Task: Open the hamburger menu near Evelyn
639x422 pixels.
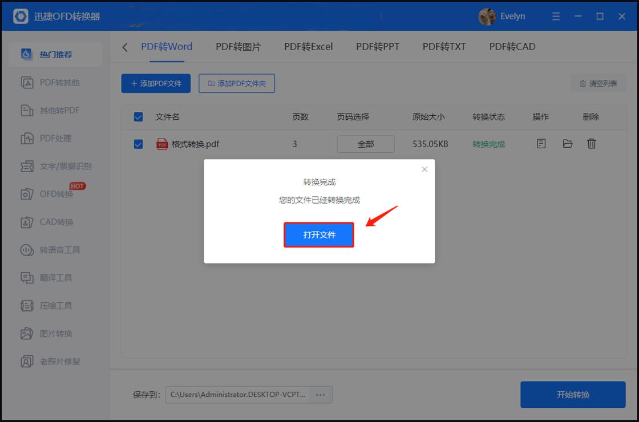Action: pos(556,16)
